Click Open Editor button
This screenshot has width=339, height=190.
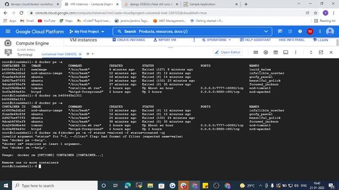click(x=228, y=52)
